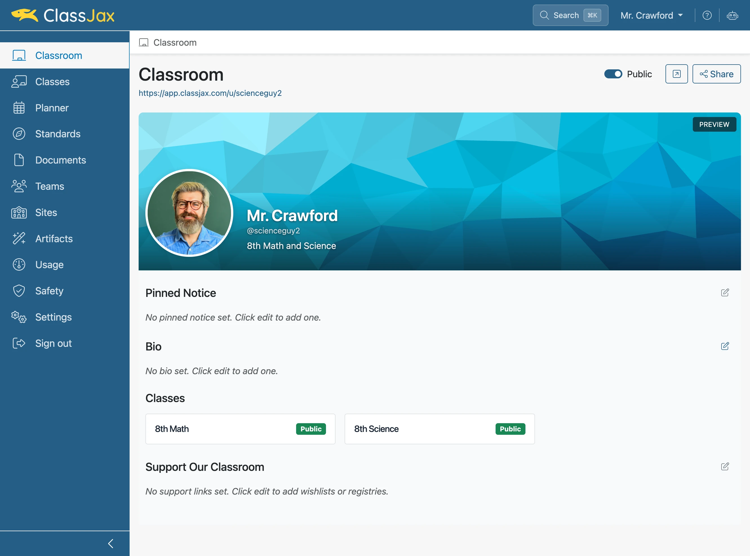Edit the Bio section
The width and height of the screenshot is (750, 556).
[725, 346]
